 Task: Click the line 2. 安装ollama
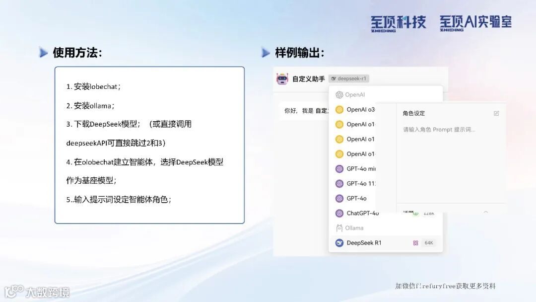click(x=90, y=106)
